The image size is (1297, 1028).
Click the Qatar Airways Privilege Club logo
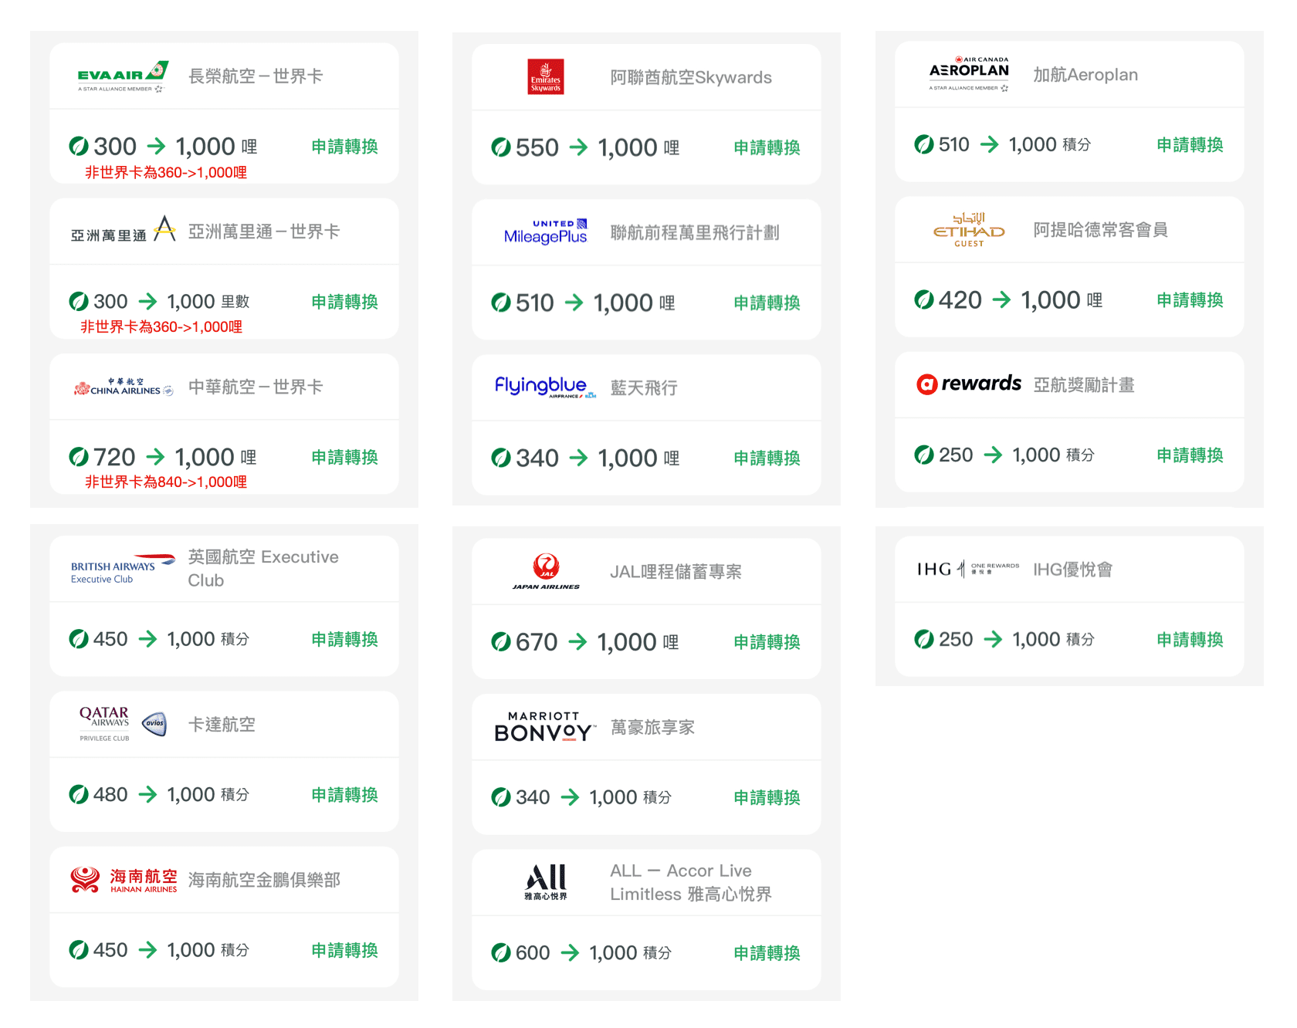[123, 724]
